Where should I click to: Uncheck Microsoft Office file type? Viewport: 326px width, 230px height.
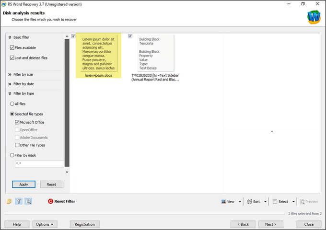point(17,122)
